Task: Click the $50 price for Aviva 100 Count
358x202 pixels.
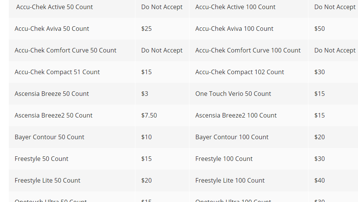Action: [x=319, y=29]
